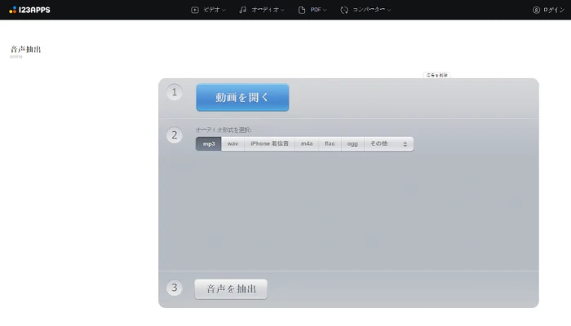Select the ogg format
The width and height of the screenshot is (571, 326).
pos(352,143)
